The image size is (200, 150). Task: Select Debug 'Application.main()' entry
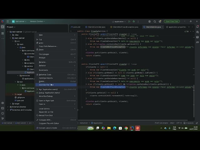pyautogui.click(x=56, y=93)
